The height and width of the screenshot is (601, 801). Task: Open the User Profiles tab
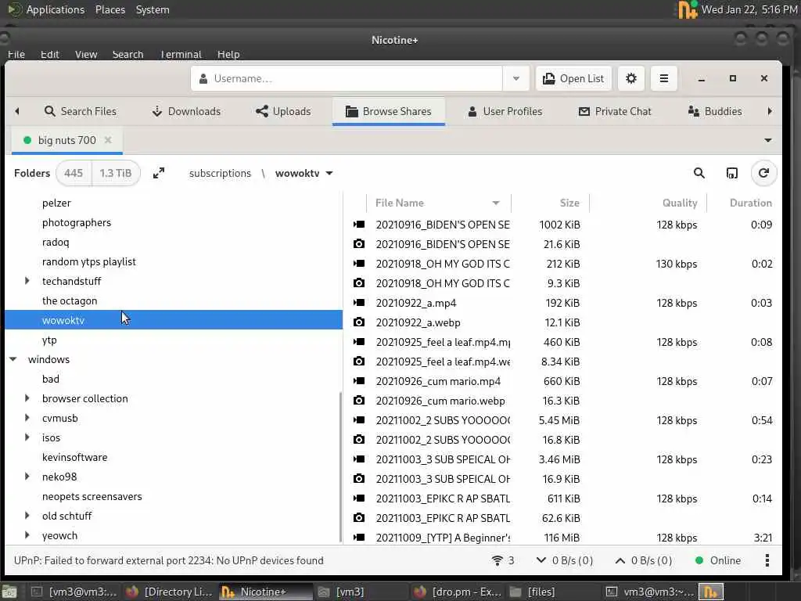[505, 111]
